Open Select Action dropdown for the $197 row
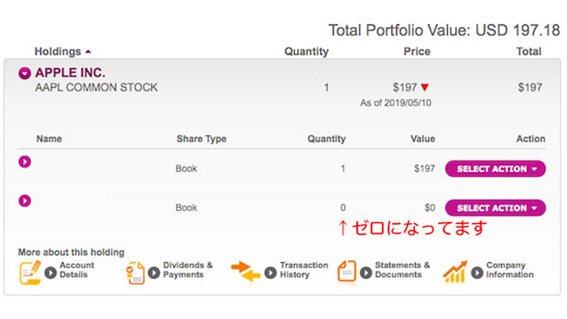The width and height of the screenshot is (567, 319). coord(495,169)
